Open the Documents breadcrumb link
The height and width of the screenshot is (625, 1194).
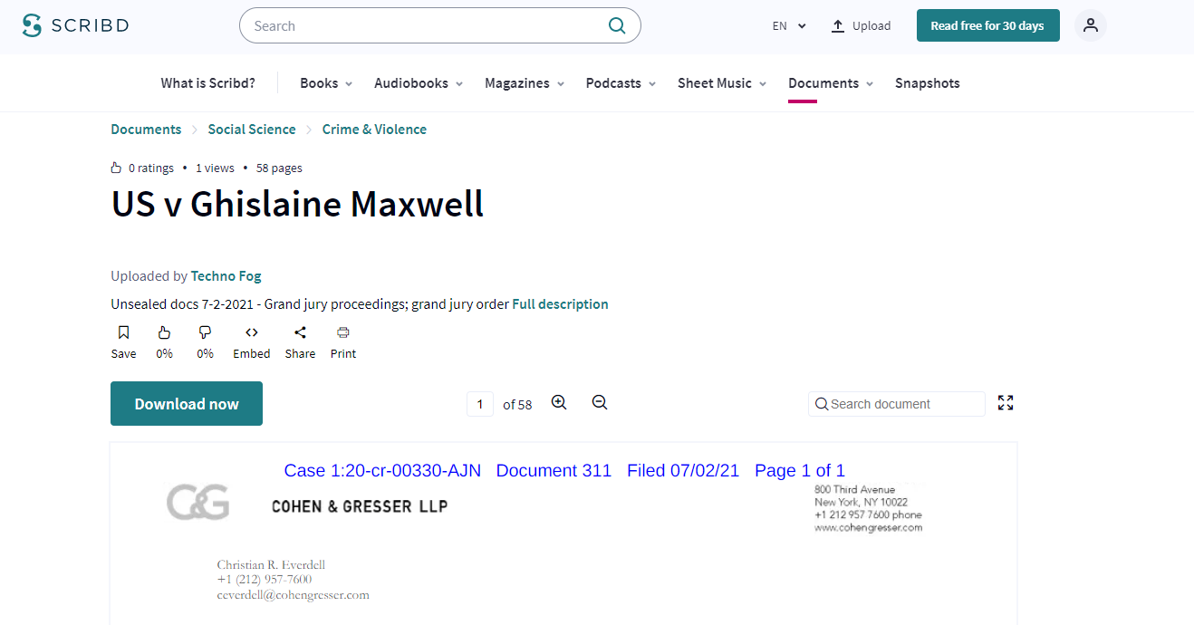[x=146, y=130]
